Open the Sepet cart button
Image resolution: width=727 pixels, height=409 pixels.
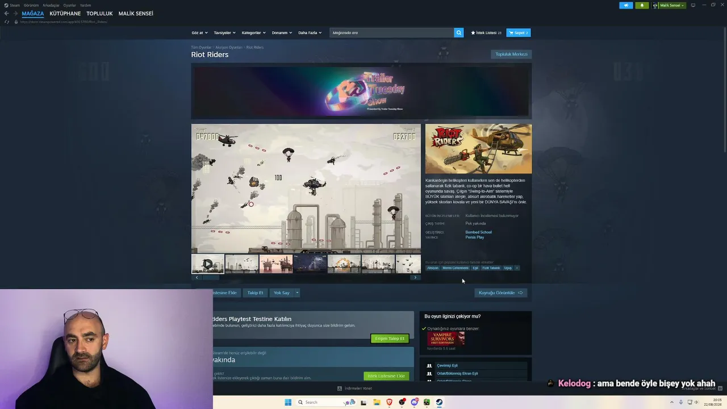(x=519, y=33)
